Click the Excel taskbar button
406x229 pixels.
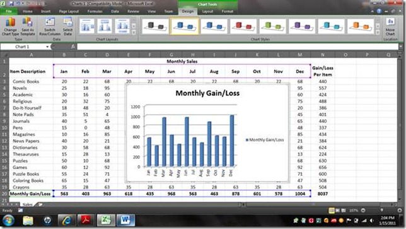106,220
